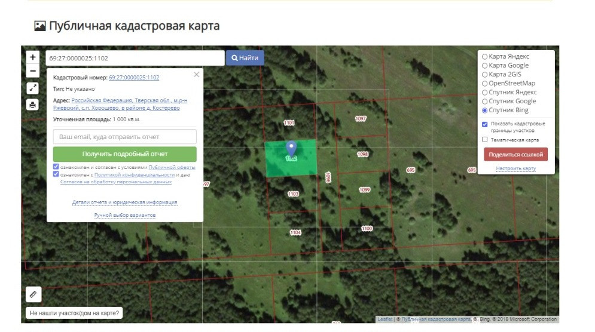Viewport: 595px width, 332px height.
Task: Close the parcel info popup
Action: coord(196,75)
